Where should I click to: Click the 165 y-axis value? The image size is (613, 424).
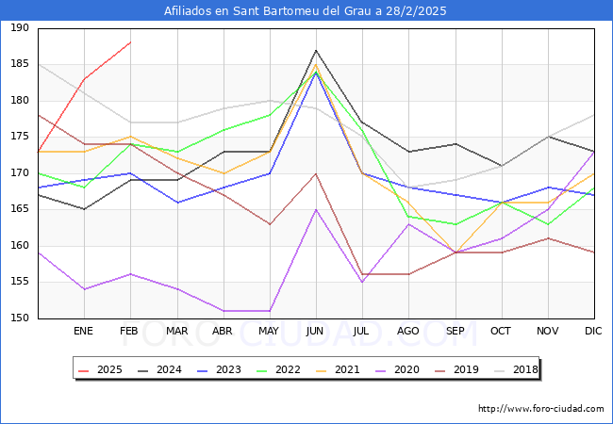[x=20, y=209]
